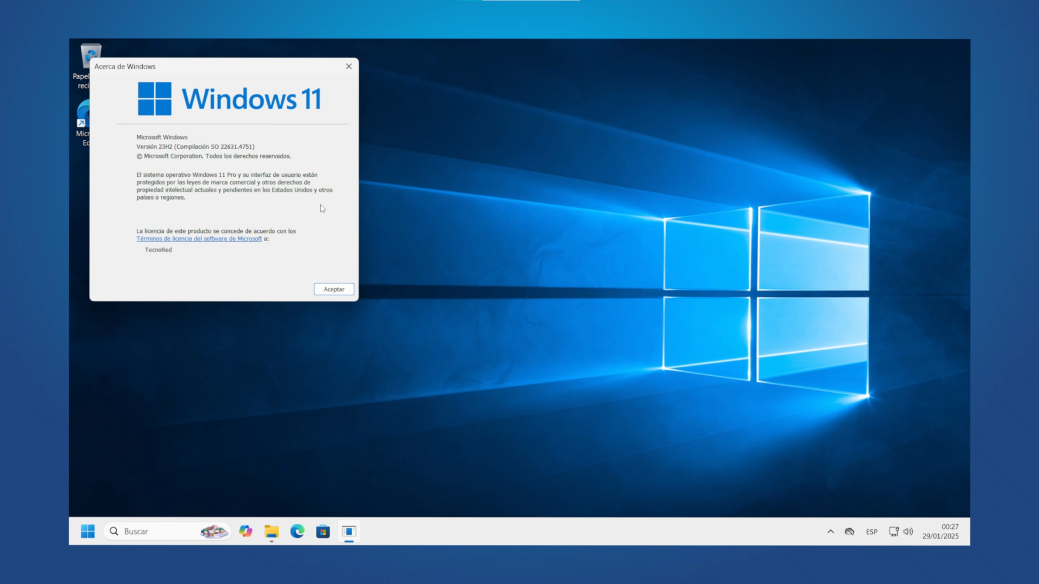Screen dimensions: 1039x584
Task: Open Términos de licencia del software de Microsoft
Action: [199, 238]
